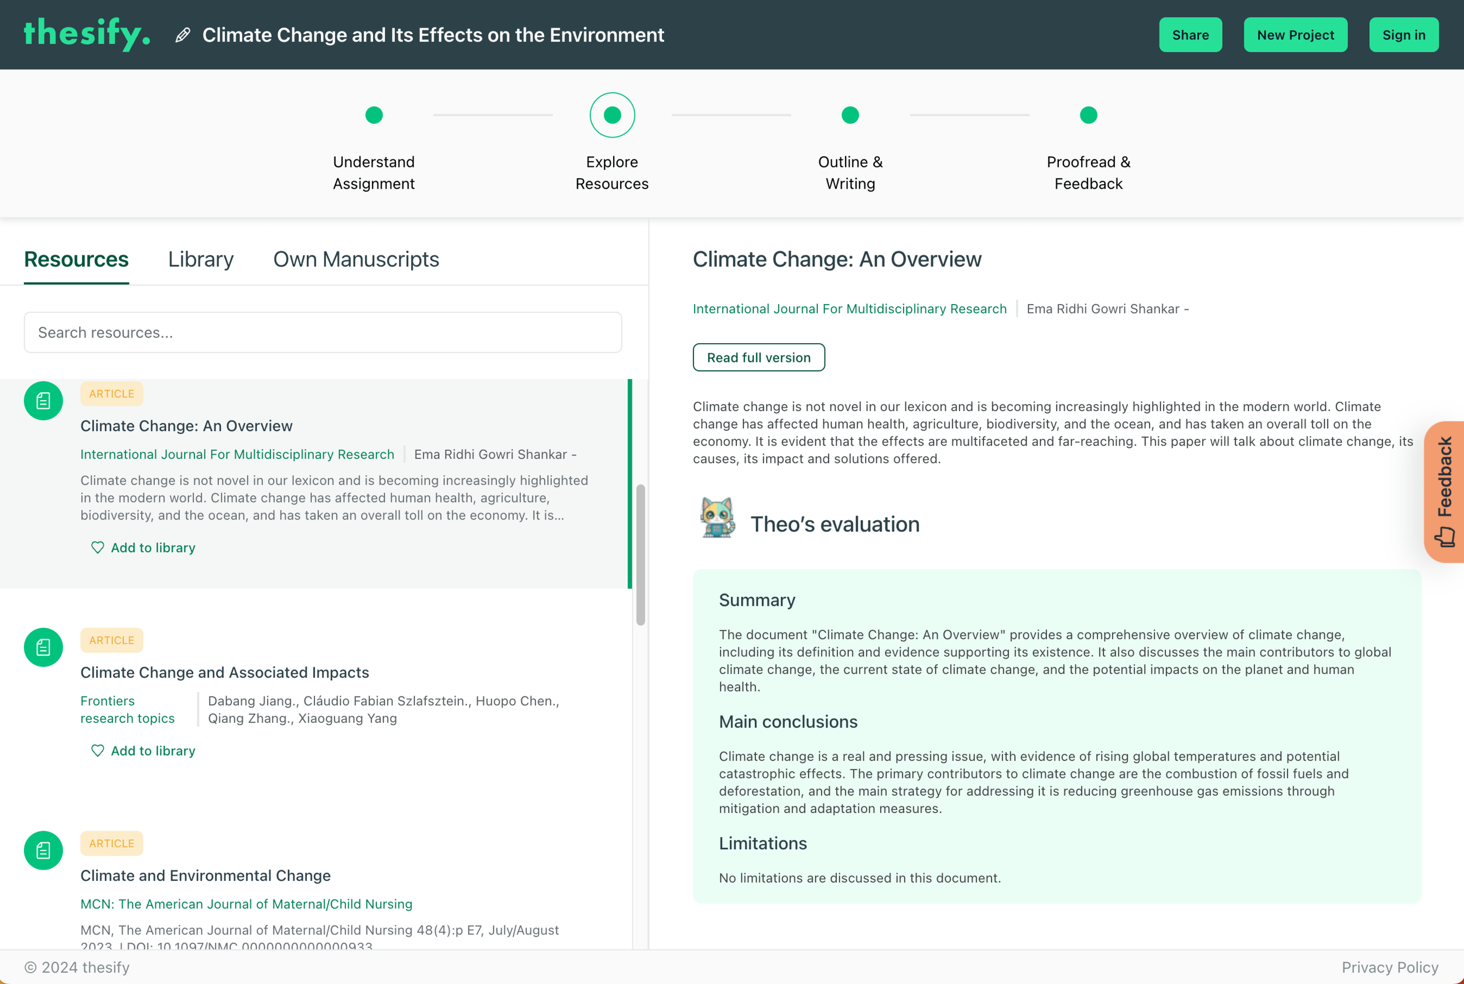Click inside the Search resources field
1464x984 pixels.
[x=323, y=332]
